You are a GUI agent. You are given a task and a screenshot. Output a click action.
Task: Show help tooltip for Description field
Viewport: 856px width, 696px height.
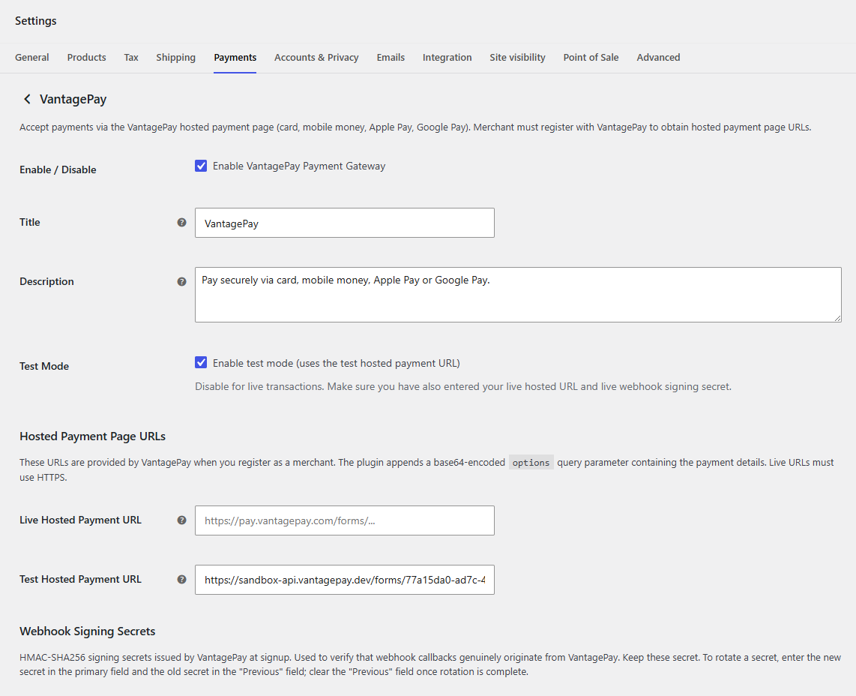(x=182, y=281)
